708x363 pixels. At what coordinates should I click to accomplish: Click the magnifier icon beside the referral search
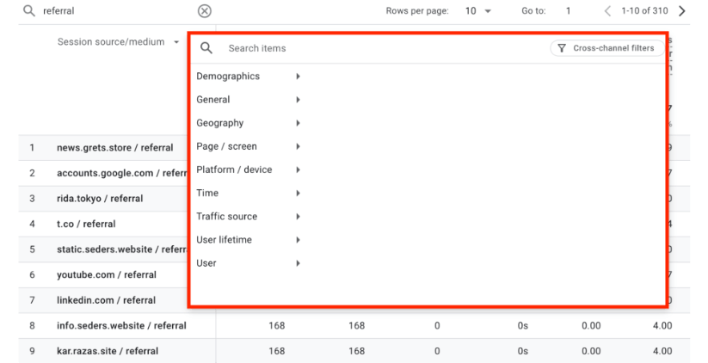pos(29,11)
